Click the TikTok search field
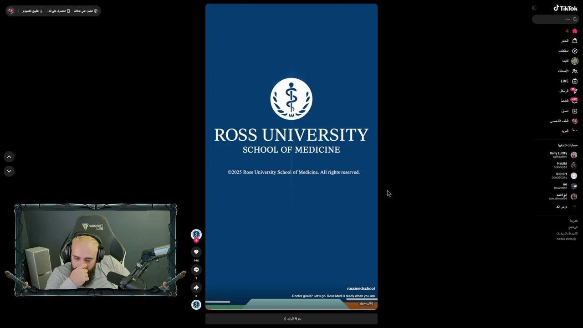This screenshot has width=583, height=328. tap(555, 19)
